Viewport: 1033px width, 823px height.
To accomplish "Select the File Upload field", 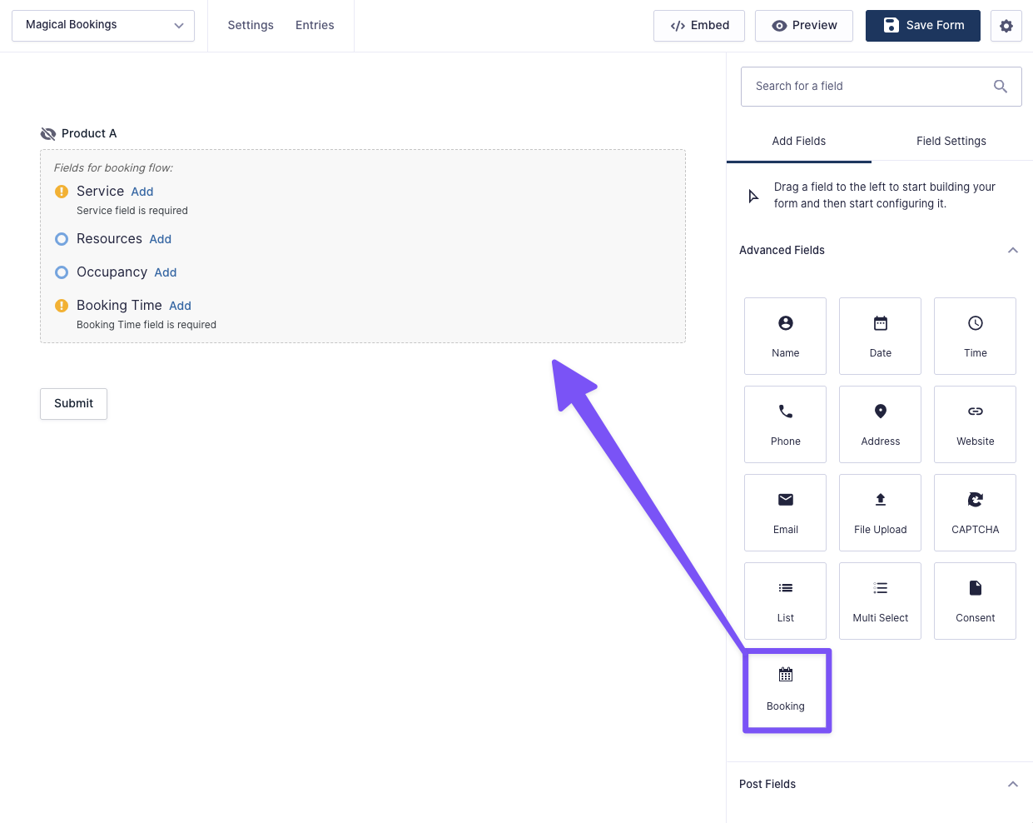I will 880,512.
